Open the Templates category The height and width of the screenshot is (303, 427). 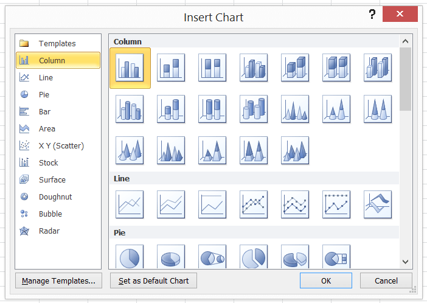click(x=57, y=43)
